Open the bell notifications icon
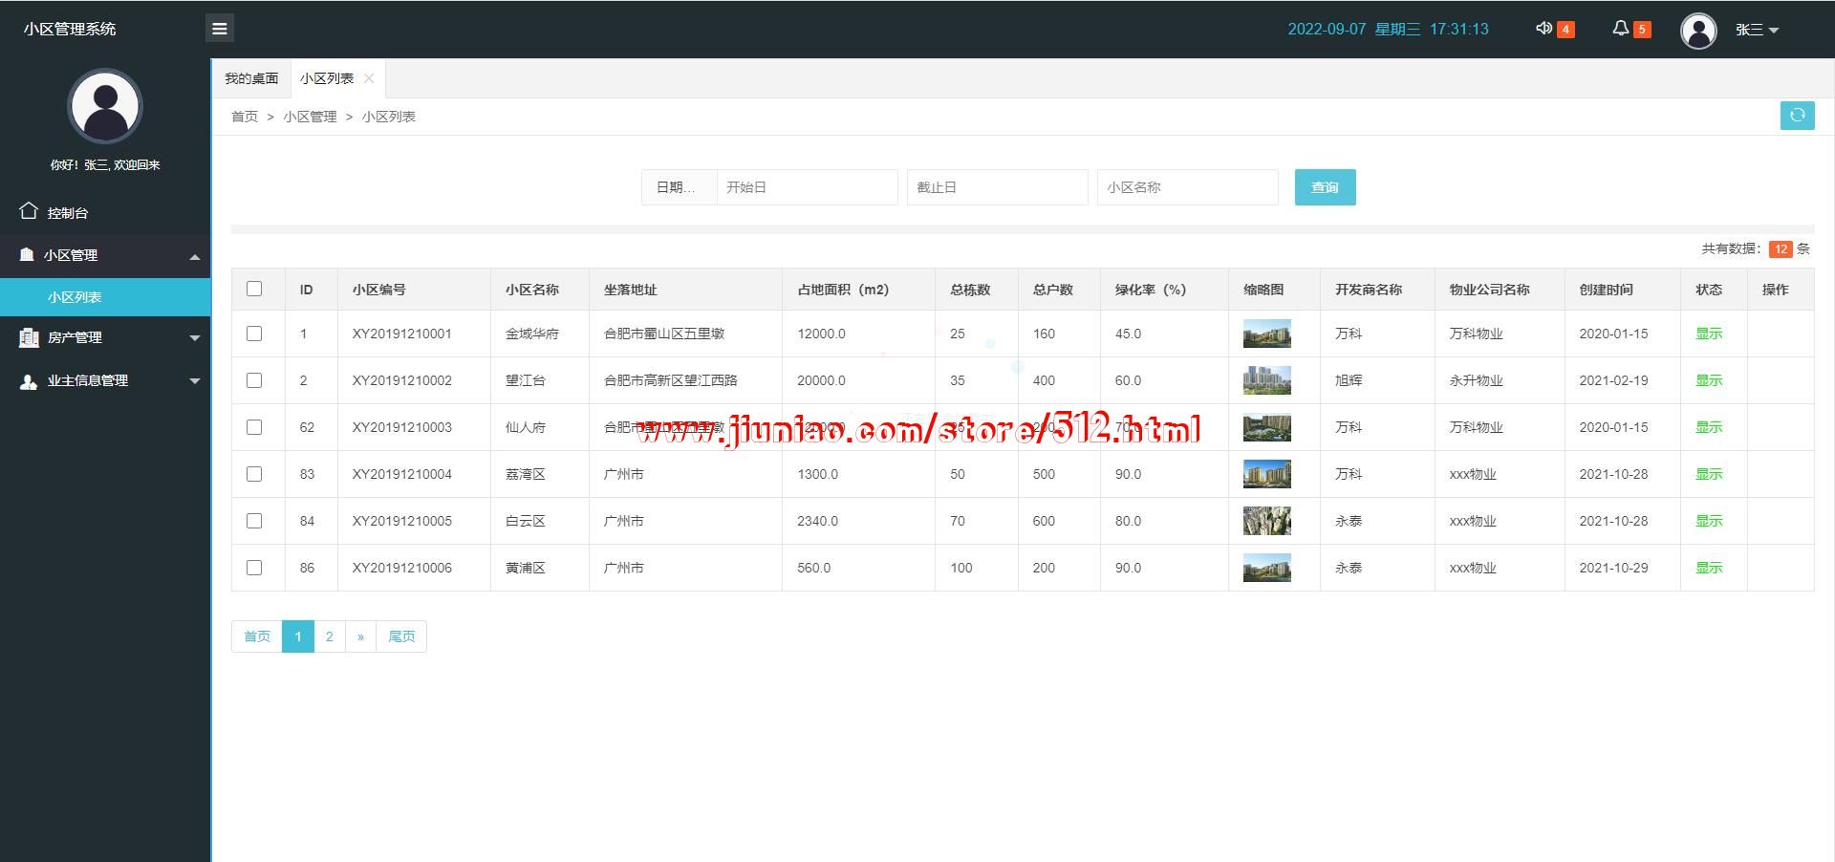1835x862 pixels. point(1620,29)
